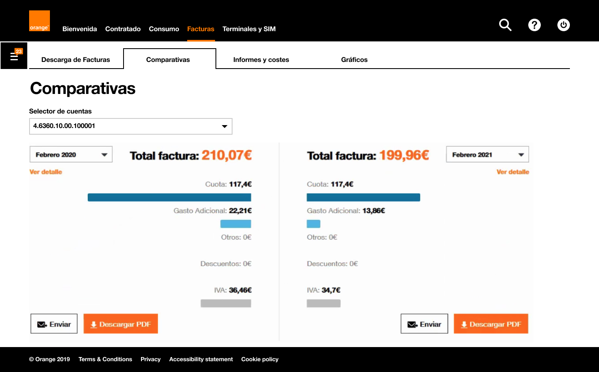Open the help question mark icon
This screenshot has height=372, width=599.
534,25
